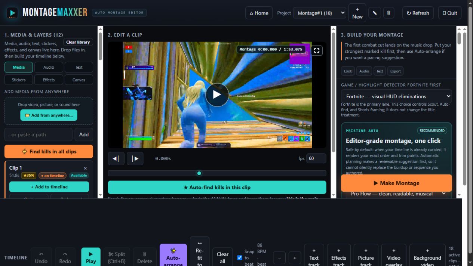Image resolution: width=473 pixels, height=266 pixels.
Task: Select the Media tab
Action: (x=19, y=67)
